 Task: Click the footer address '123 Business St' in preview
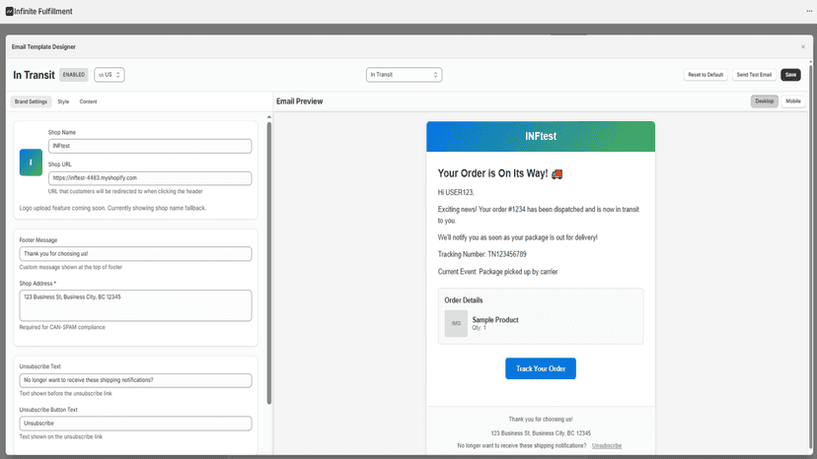(x=541, y=433)
